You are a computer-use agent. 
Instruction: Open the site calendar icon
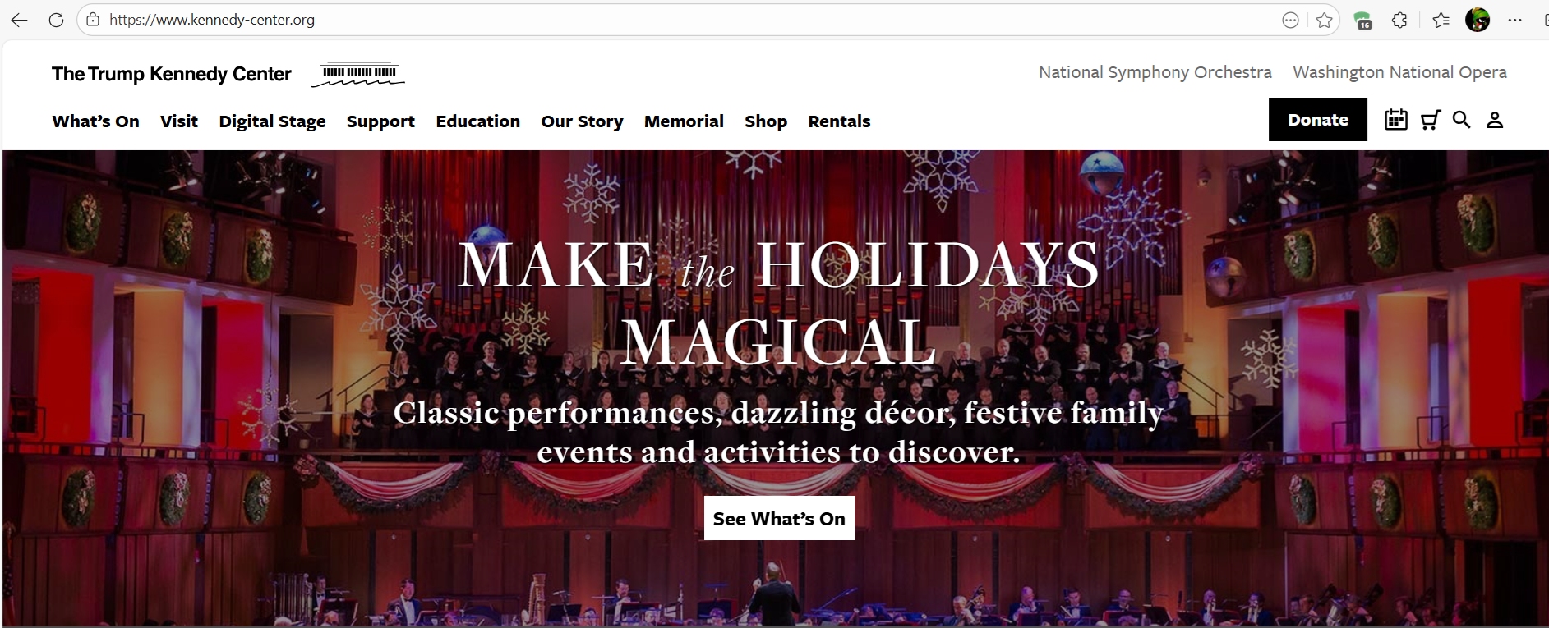pyautogui.click(x=1395, y=120)
